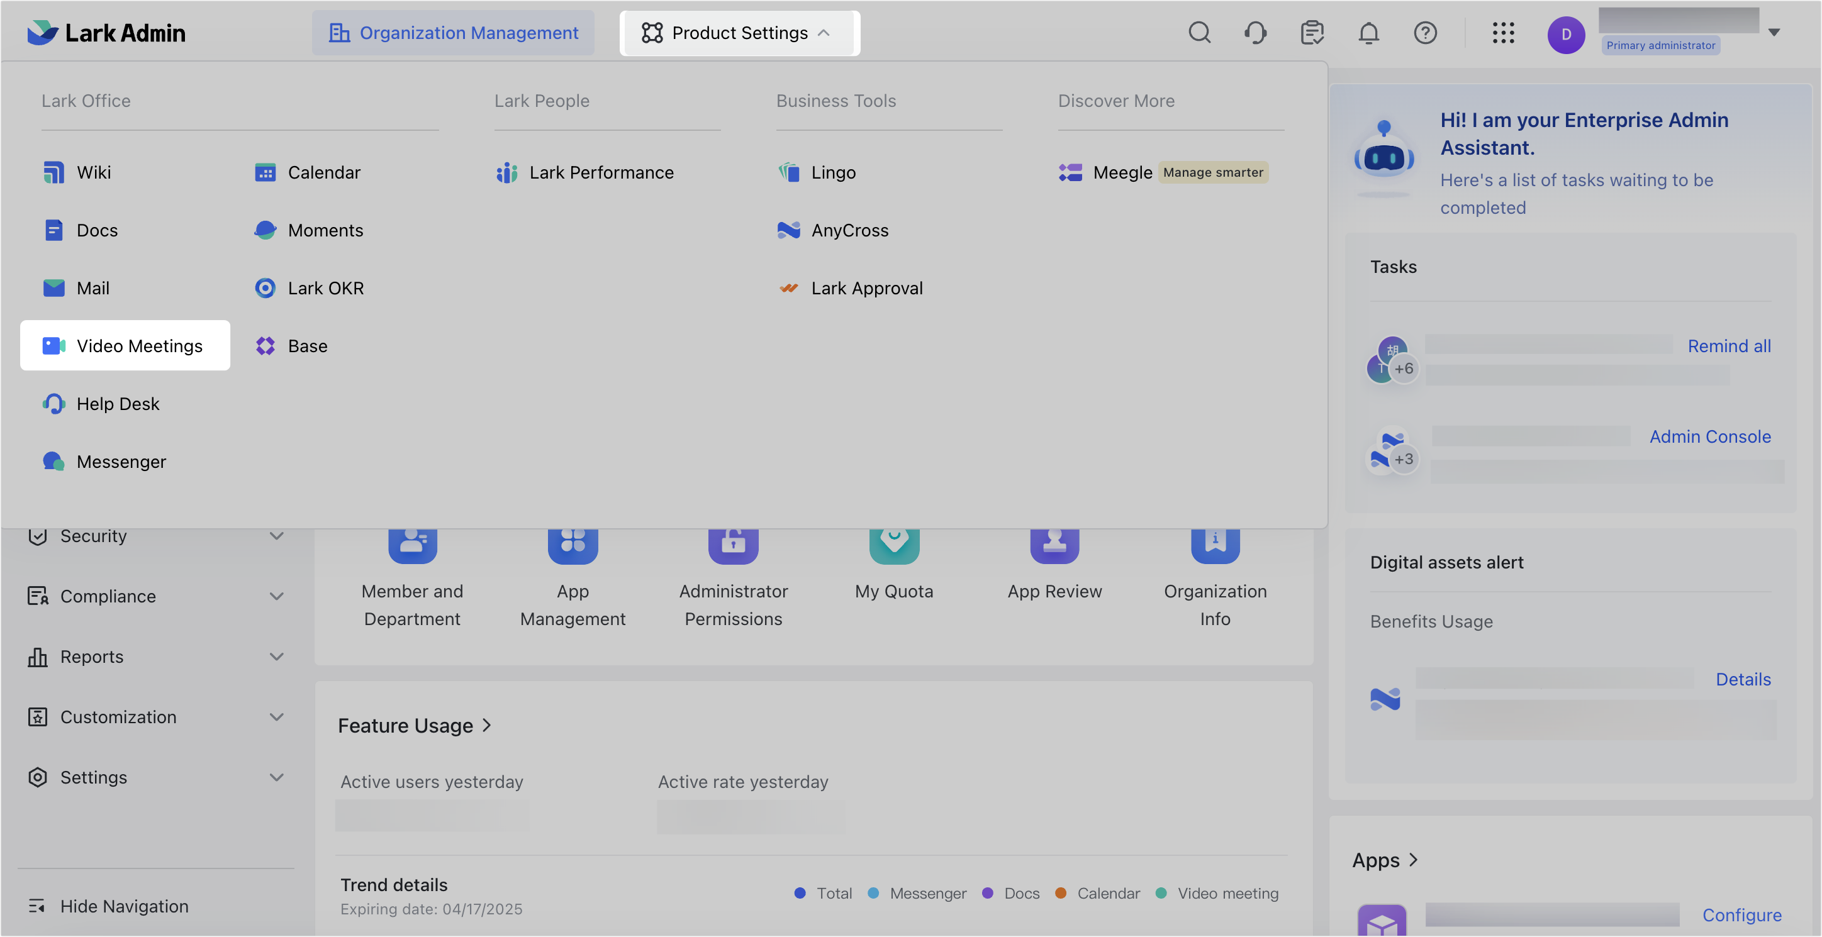The image size is (1822, 937).
Task: Click the Remind all link
Action: coord(1729,345)
